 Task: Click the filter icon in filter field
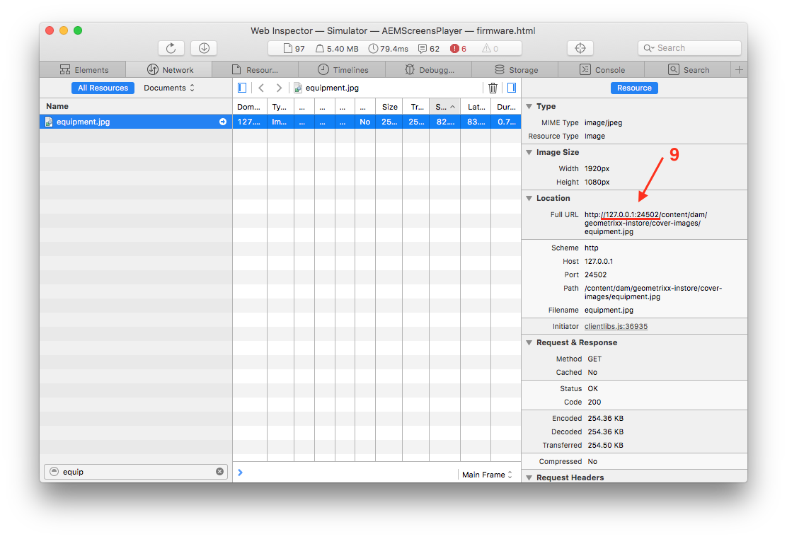coord(54,472)
